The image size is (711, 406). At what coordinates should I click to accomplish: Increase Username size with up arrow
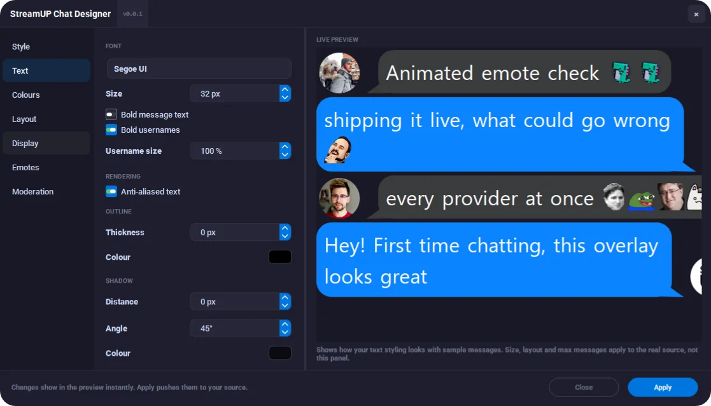[285, 147]
